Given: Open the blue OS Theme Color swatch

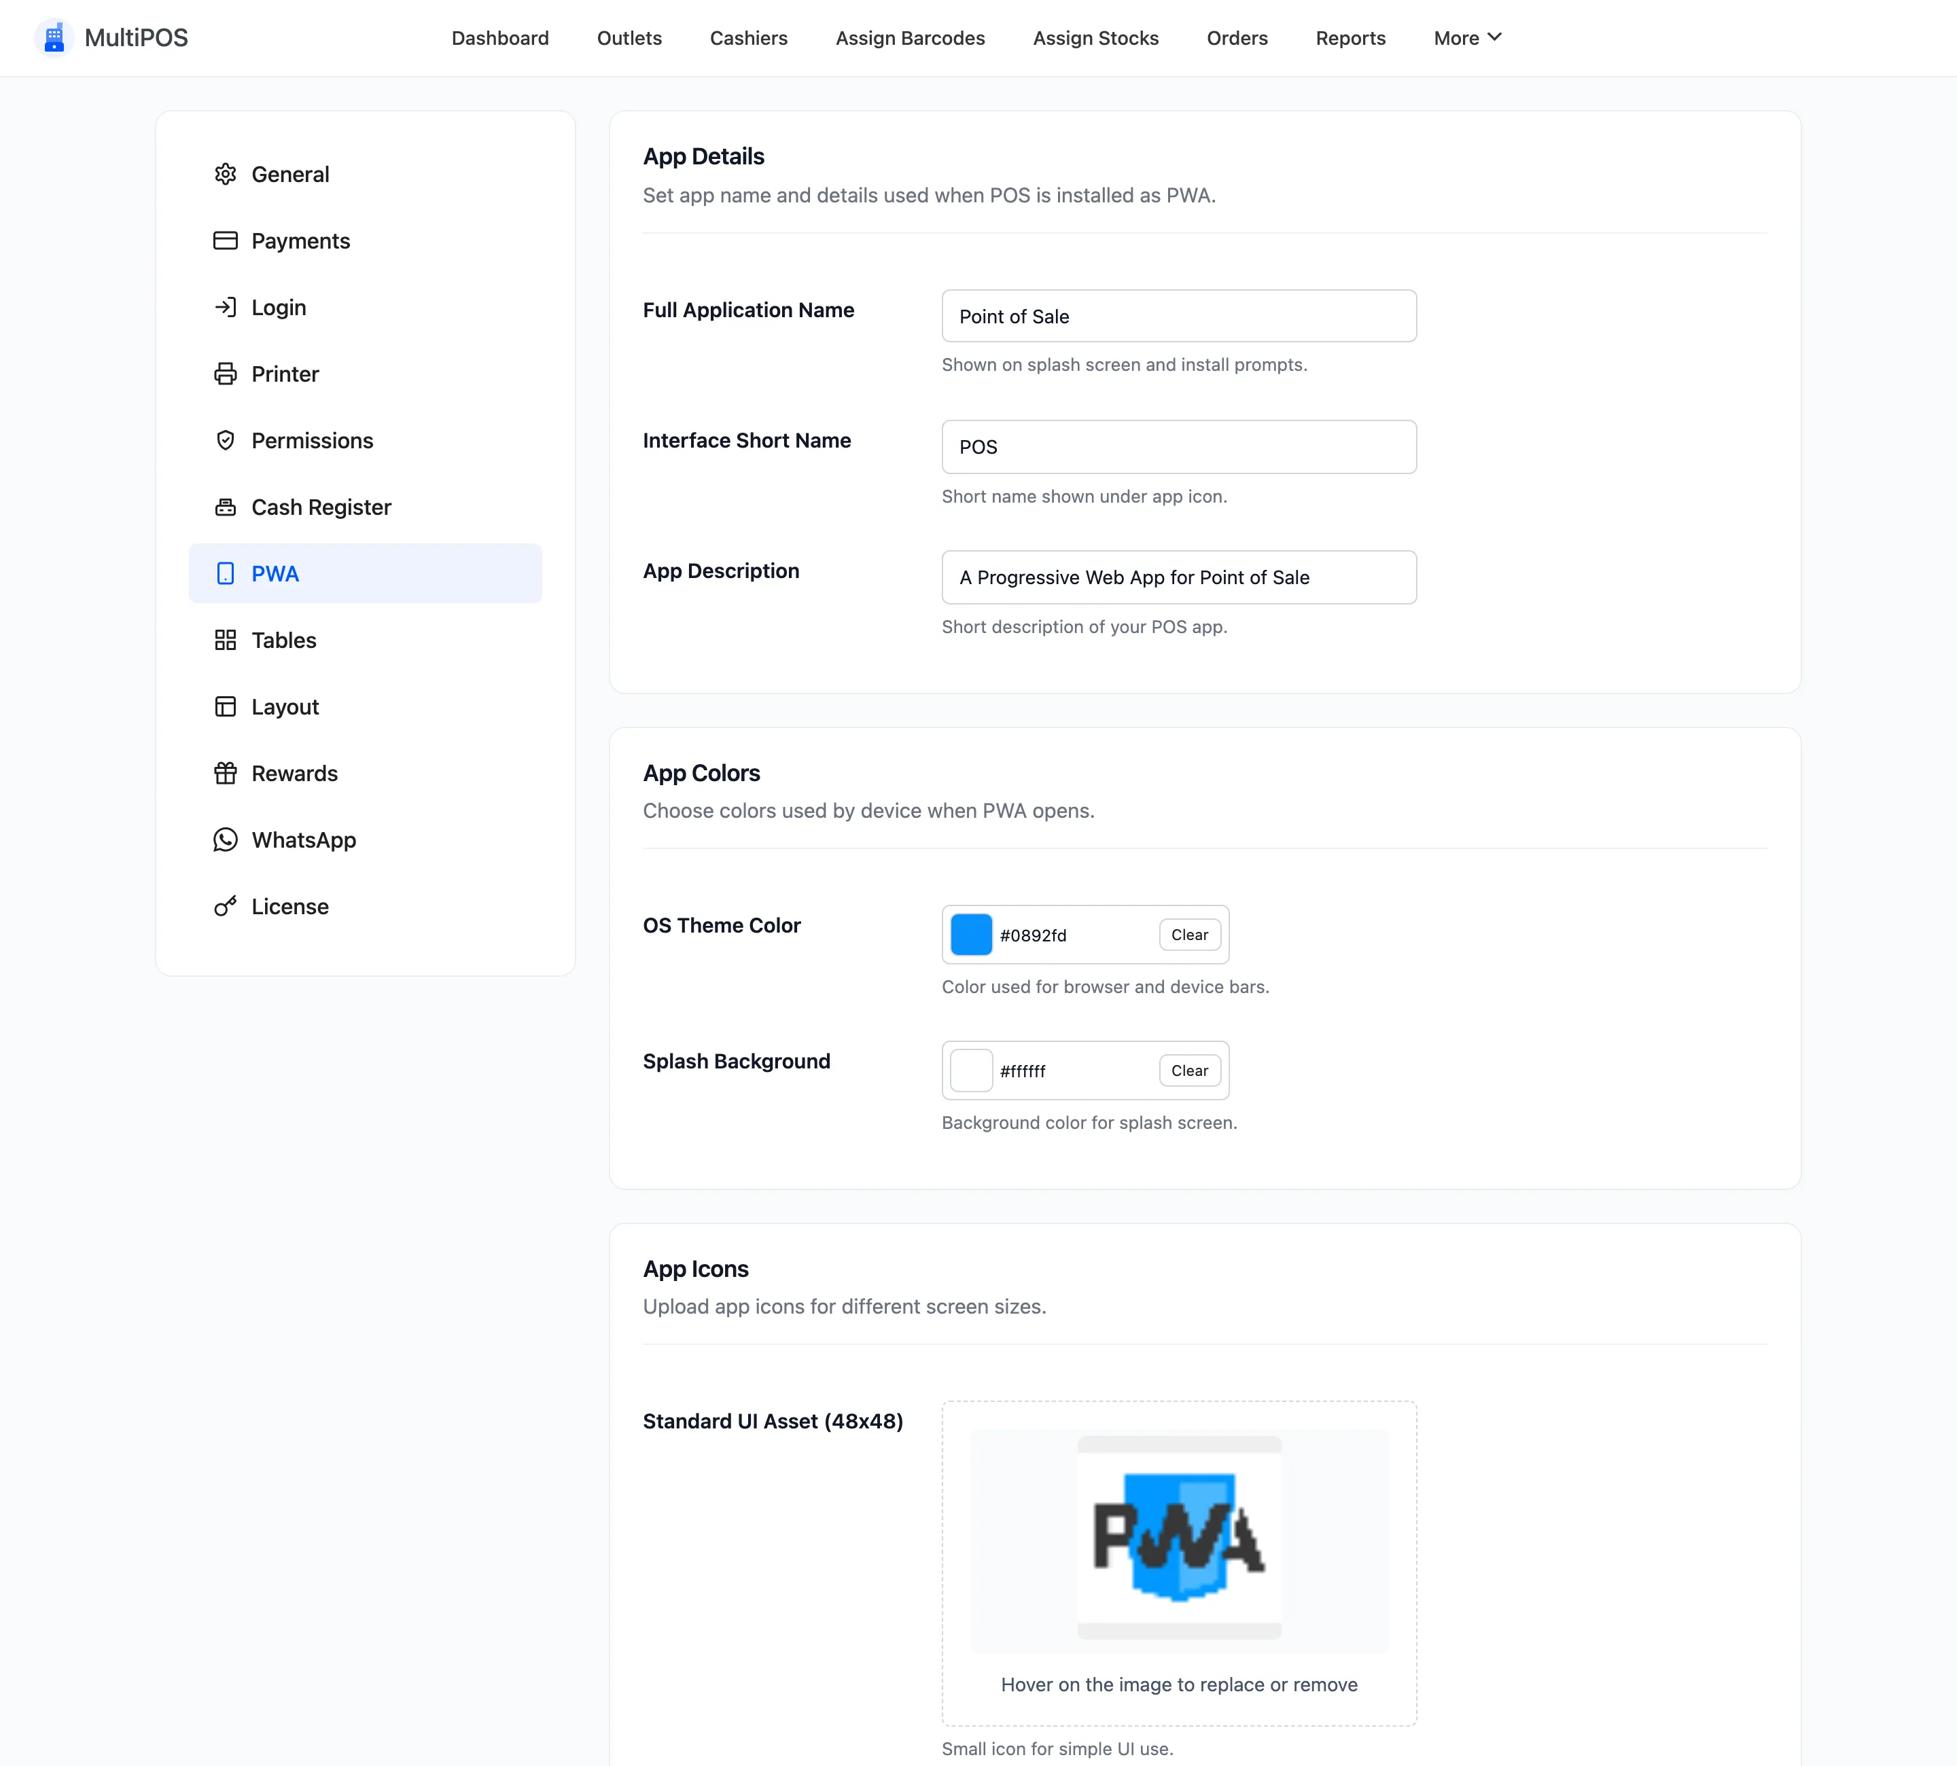Looking at the screenshot, I should coord(971,935).
